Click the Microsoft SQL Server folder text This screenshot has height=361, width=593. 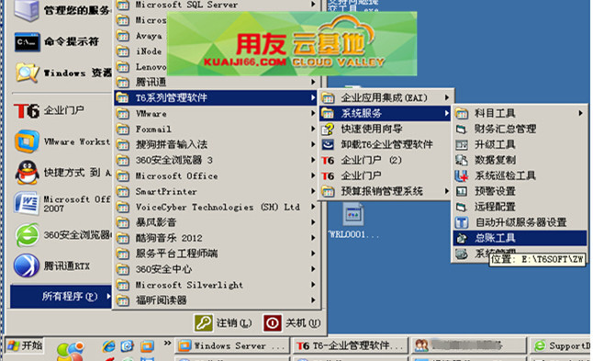(186, 5)
